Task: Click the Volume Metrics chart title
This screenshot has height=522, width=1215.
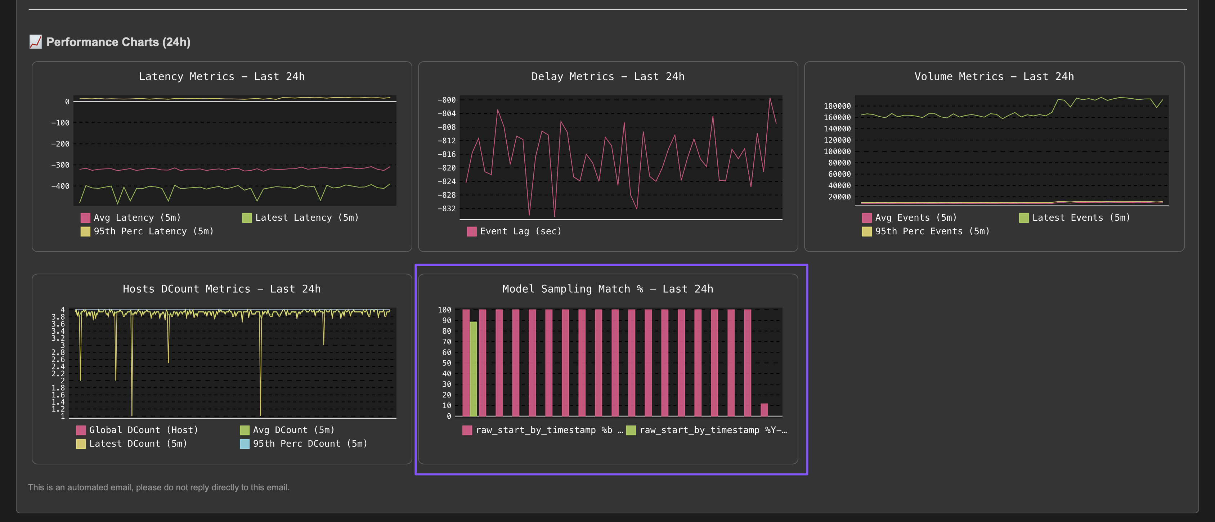Action: [994, 76]
